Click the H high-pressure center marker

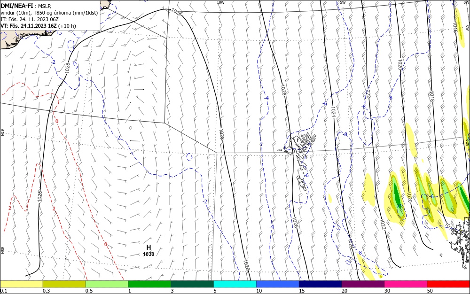coord(149,248)
